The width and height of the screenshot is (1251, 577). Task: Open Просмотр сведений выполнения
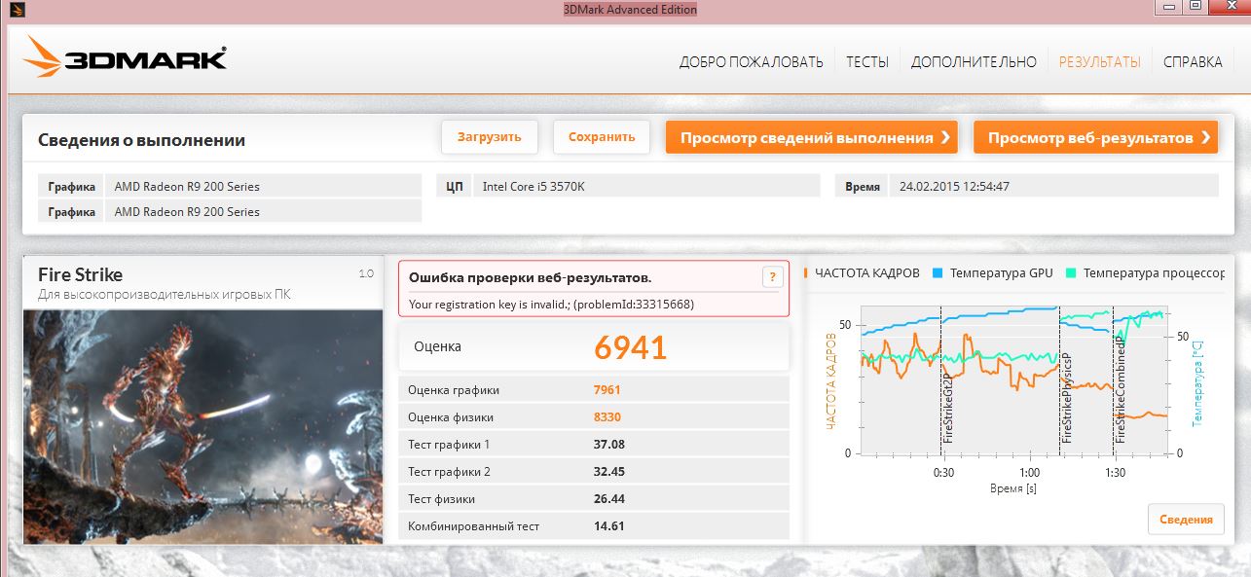click(812, 137)
